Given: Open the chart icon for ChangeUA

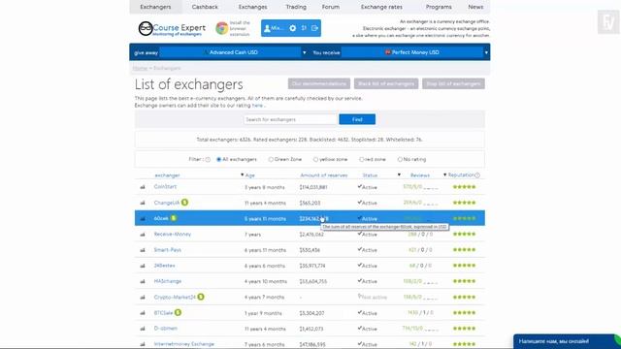Looking at the screenshot, I should [143, 203].
